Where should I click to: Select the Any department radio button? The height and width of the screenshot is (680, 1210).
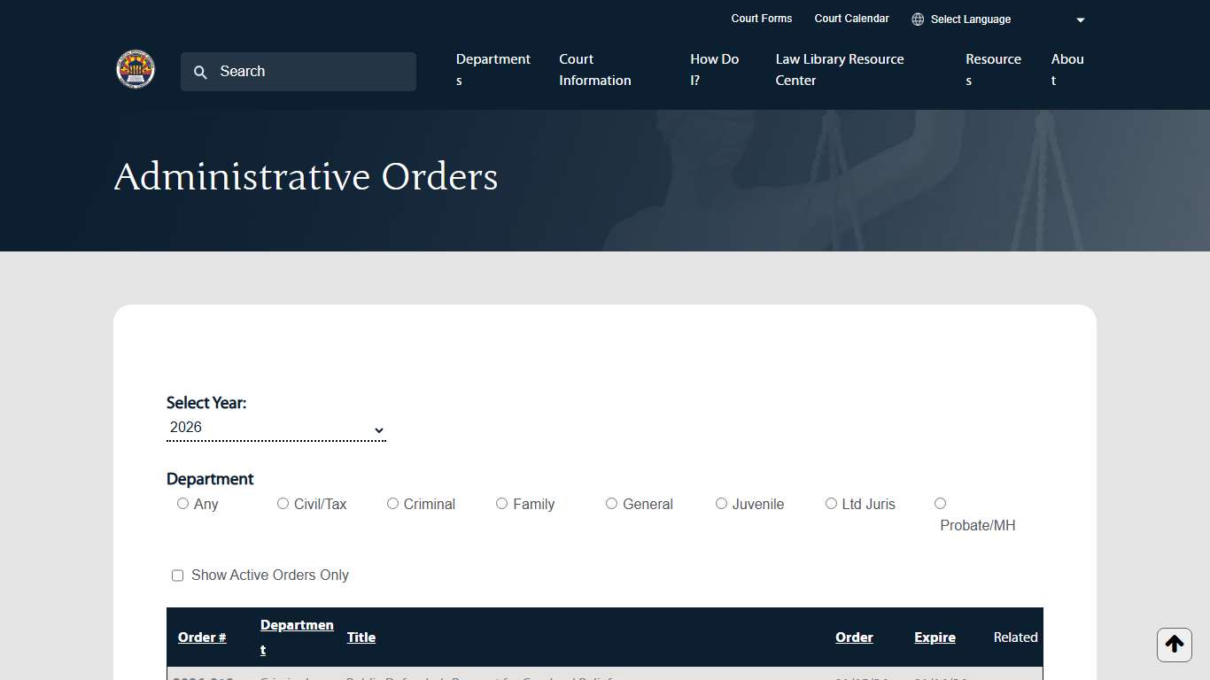pos(182,503)
